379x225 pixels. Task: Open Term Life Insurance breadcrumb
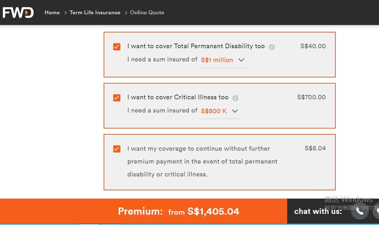(95, 12)
